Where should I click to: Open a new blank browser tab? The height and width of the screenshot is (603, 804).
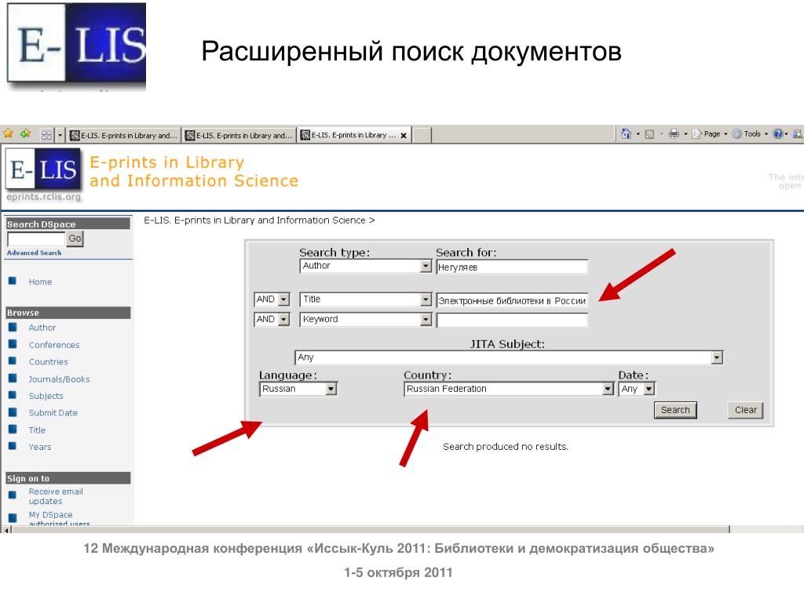pos(422,135)
